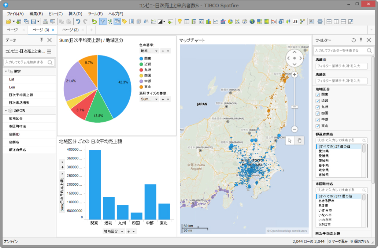Select the undo icon in the toolbar
This screenshot has height=248, width=378.
(78, 22)
